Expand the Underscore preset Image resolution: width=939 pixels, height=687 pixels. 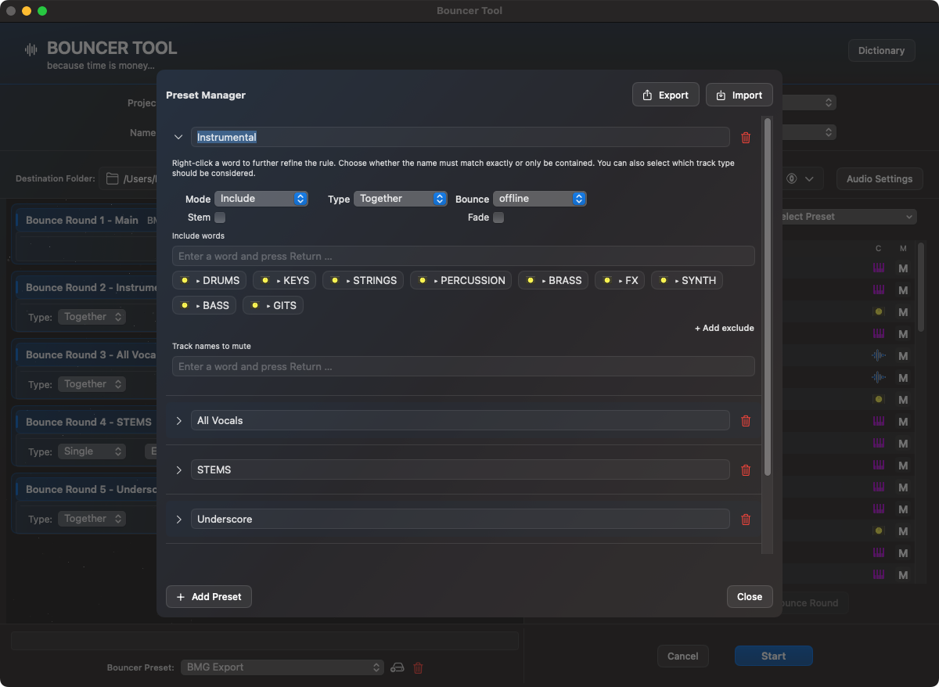178,520
